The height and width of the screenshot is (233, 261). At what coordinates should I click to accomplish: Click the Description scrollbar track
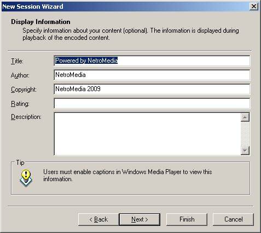tap(245, 134)
